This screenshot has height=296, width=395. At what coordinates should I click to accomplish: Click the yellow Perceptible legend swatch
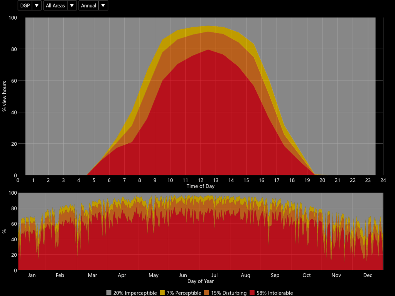click(163, 293)
